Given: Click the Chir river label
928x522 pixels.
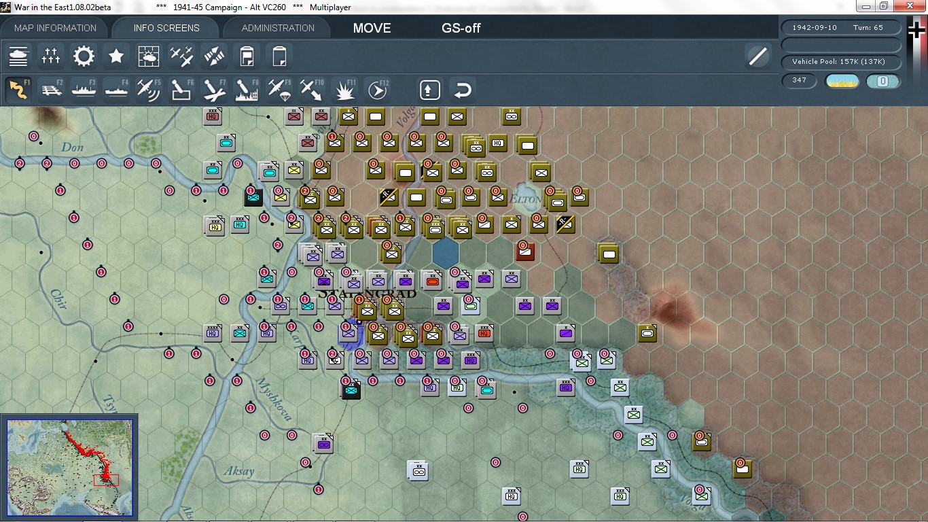Looking at the screenshot, I should [x=58, y=299].
